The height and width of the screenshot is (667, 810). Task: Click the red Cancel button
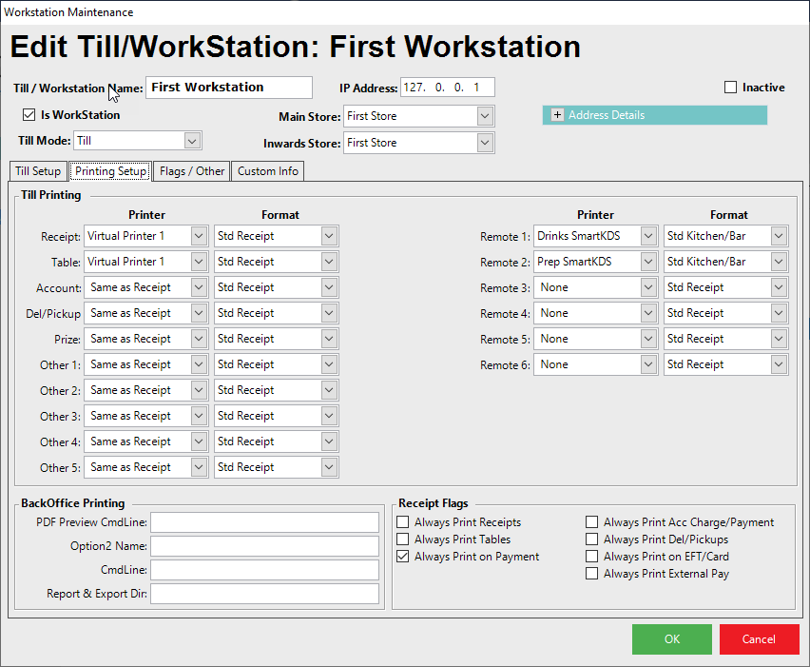click(759, 639)
